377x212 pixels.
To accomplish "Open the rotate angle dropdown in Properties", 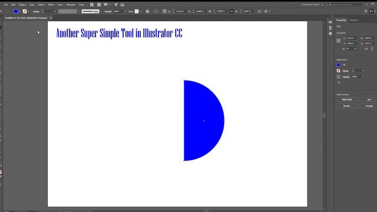I will click(x=355, y=49).
